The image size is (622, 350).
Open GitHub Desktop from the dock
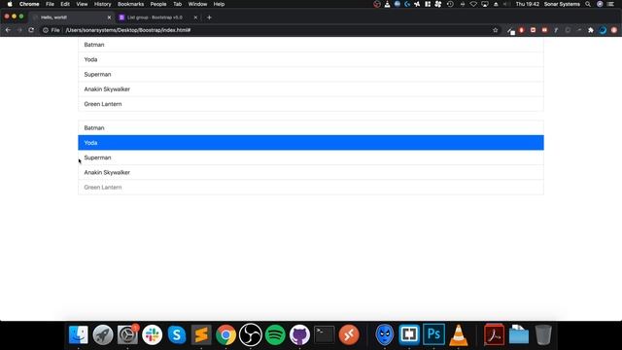tap(299, 334)
